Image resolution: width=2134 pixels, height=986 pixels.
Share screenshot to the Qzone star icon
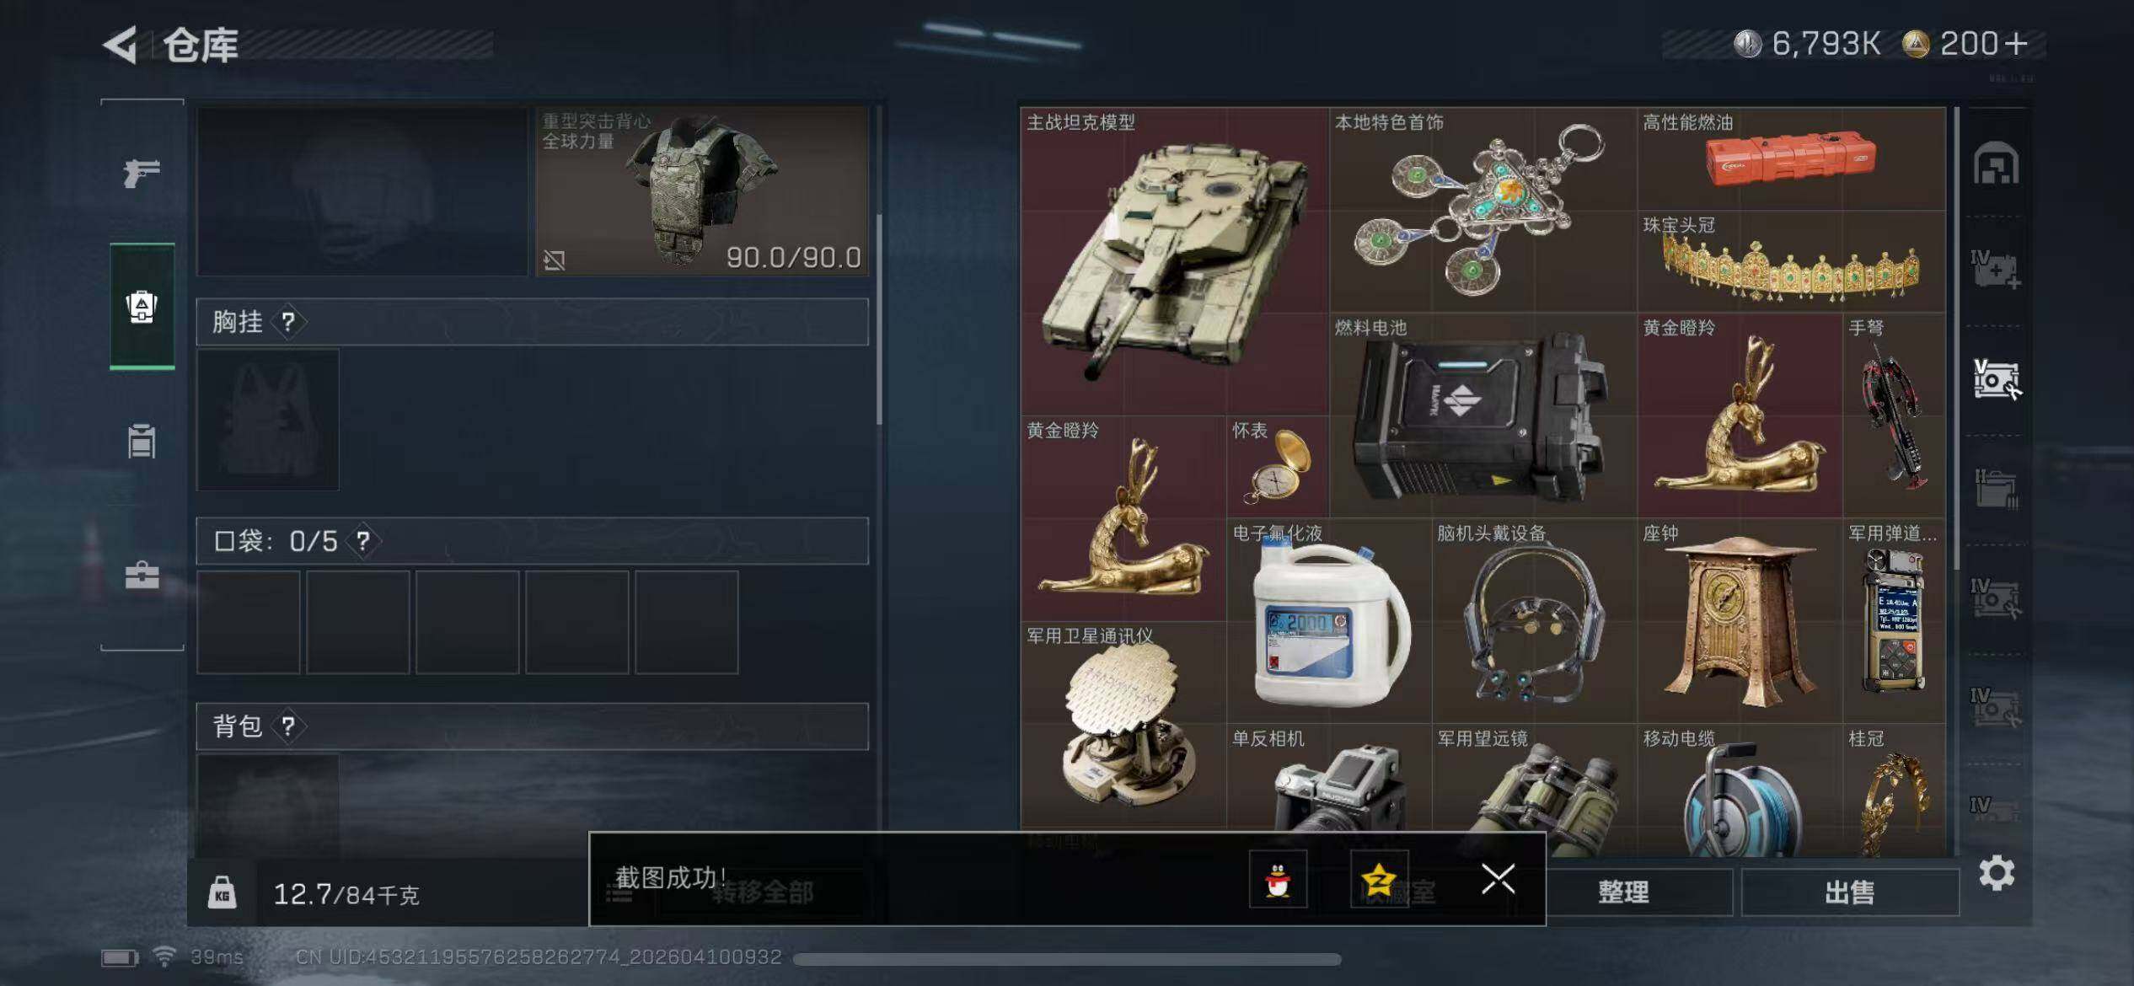click(1379, 879)
